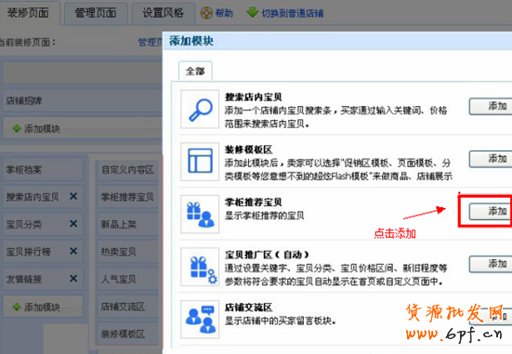Click the gift icon for 掌柜推荐宝贝
512x354 pixels.
click(x=200, y=215)
